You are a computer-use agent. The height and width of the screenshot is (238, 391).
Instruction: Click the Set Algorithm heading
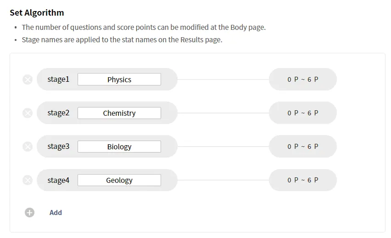(37, 13)
